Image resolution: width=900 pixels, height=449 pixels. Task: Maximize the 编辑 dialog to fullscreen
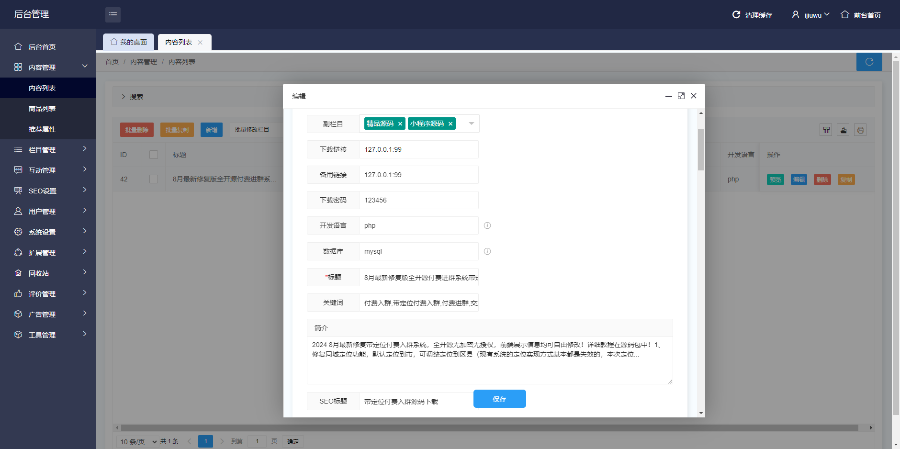pos(681,96)
